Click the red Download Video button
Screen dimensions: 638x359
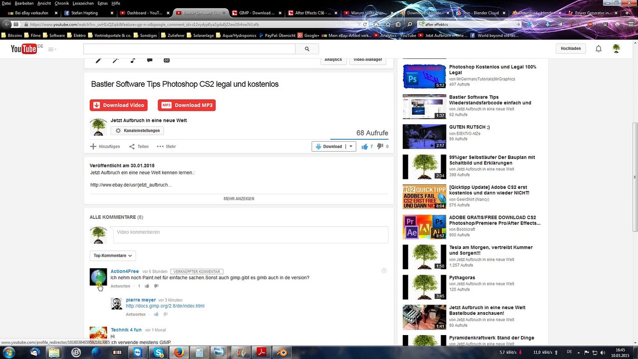pyautogui.click(x=119, y=105)
